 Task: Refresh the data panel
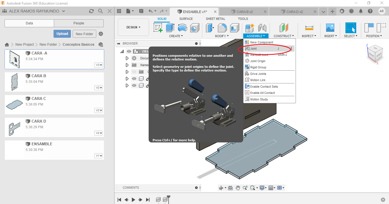point(91,11)
